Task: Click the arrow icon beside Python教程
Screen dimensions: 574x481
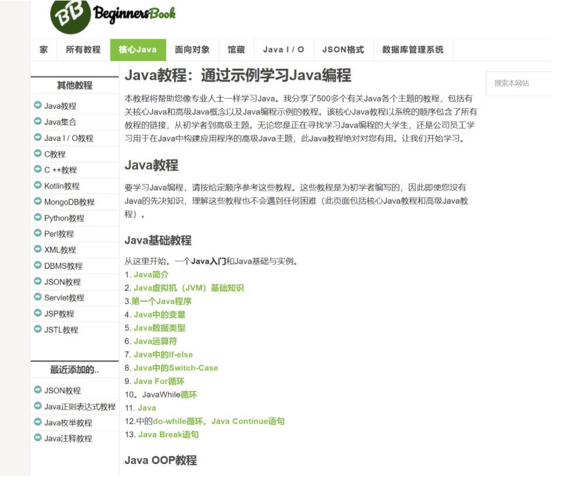Action: pos(38,217)
